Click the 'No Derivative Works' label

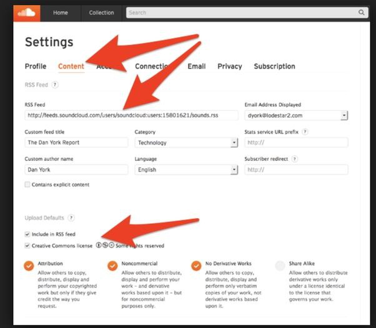tap(229, 263)
